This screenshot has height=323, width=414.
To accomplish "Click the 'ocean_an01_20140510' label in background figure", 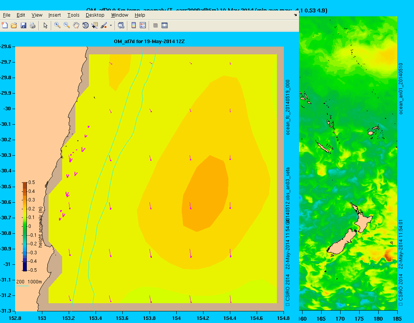I will point(401,89).
